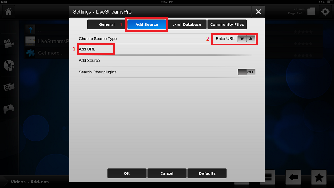Click the up arrow for source type
Viewport: 334px width, 188px height.
click(x=251, y=39)
